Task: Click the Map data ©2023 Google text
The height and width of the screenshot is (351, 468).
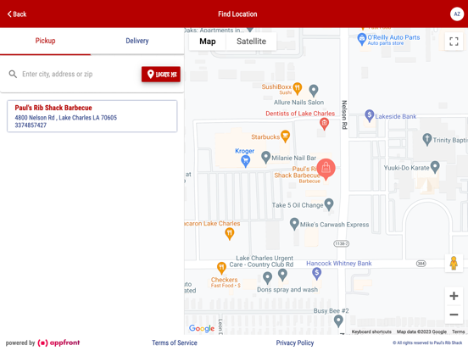Action: click(421, 331)
